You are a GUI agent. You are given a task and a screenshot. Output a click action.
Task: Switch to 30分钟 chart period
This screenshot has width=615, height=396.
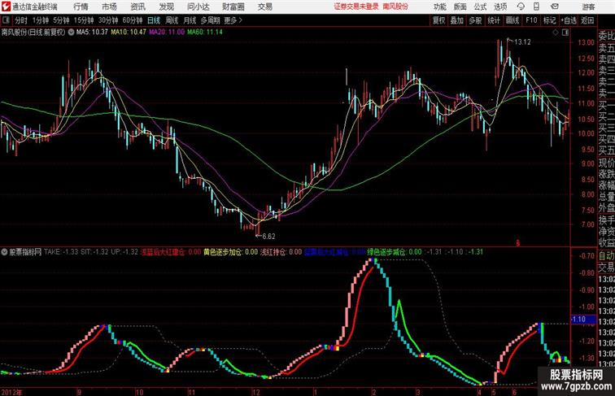click(x=108, y=20)
